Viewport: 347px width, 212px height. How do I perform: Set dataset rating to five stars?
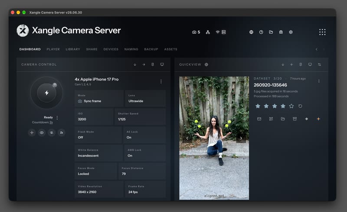(x=291, y=106)
